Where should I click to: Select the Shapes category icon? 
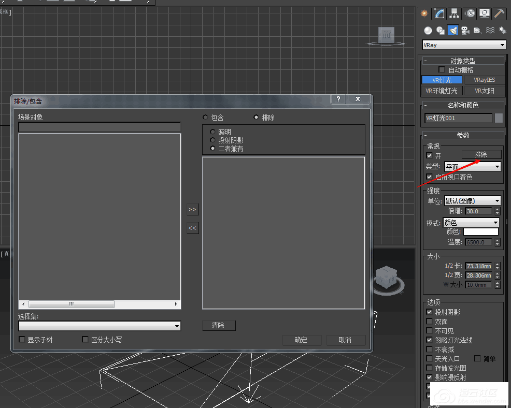coord(441,31)
